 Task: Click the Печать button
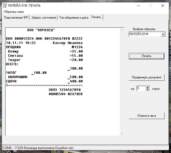146,56
